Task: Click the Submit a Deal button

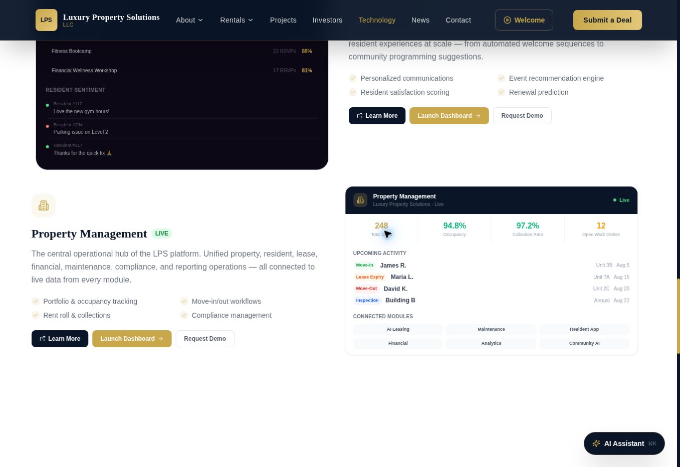Action: pyautogui.click(x=607, y=20)
